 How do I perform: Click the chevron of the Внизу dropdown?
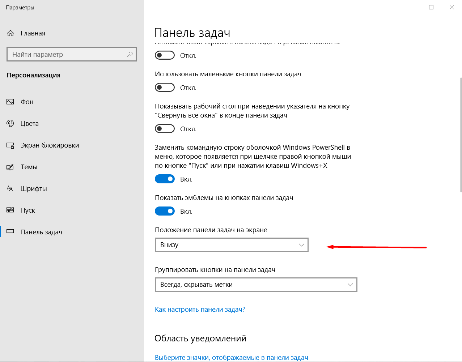point(301,245)
